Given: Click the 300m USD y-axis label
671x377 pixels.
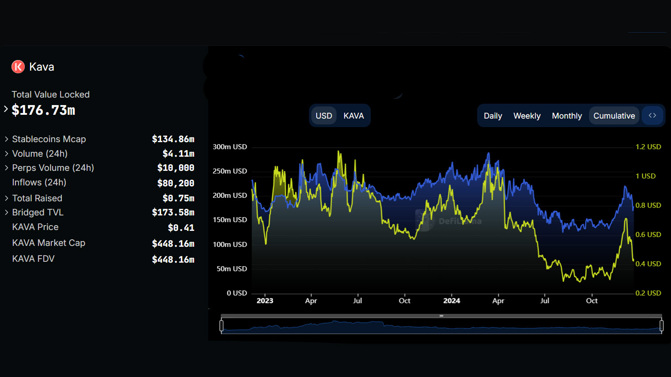Looking at the screenshot, I should tap(230, 147).
